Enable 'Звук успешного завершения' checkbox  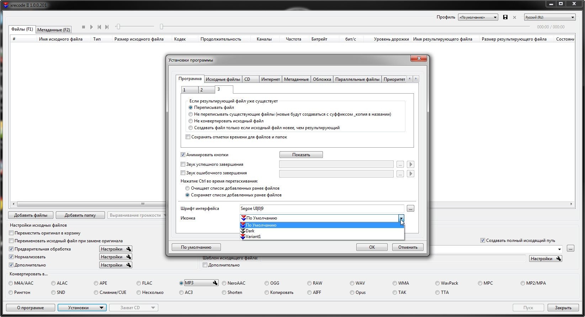tap(183, 164)
